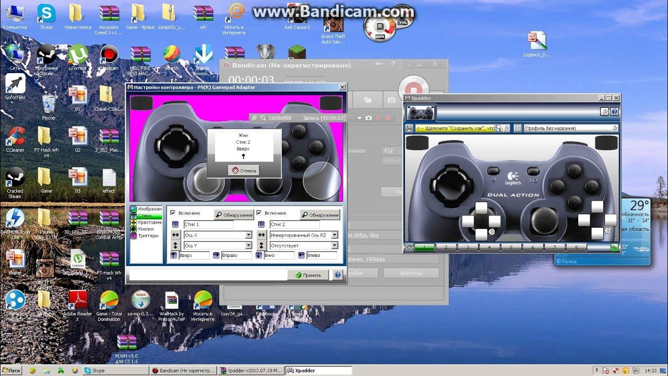Viewport: 668px width, 376px height.
Task: Open the Кнопки category
Action: (x=146, y=229)
